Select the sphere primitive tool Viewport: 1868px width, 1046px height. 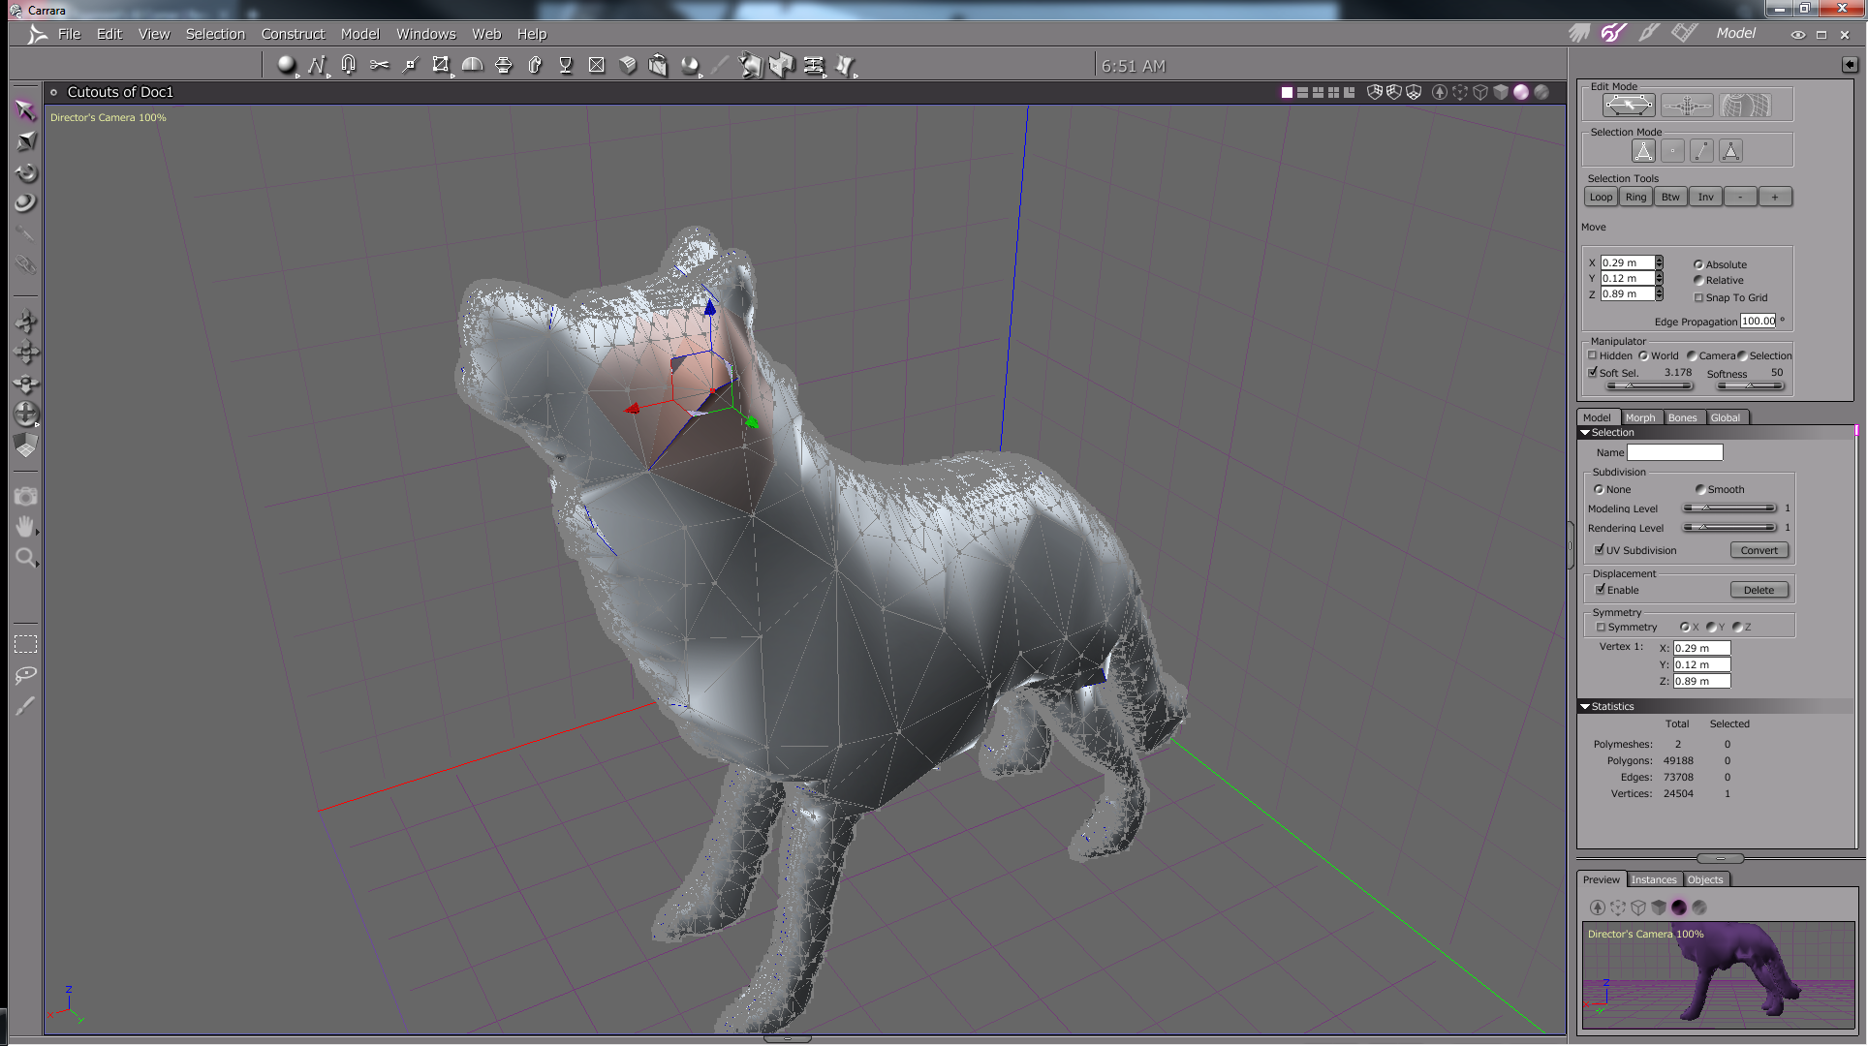(x=286, y=65)
